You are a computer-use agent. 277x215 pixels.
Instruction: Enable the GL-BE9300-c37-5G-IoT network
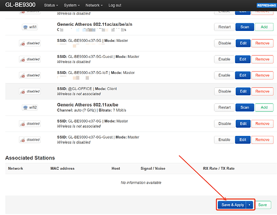point(224,75)
